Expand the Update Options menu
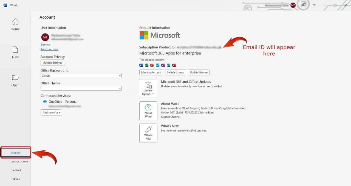 (x=148, y=88)
